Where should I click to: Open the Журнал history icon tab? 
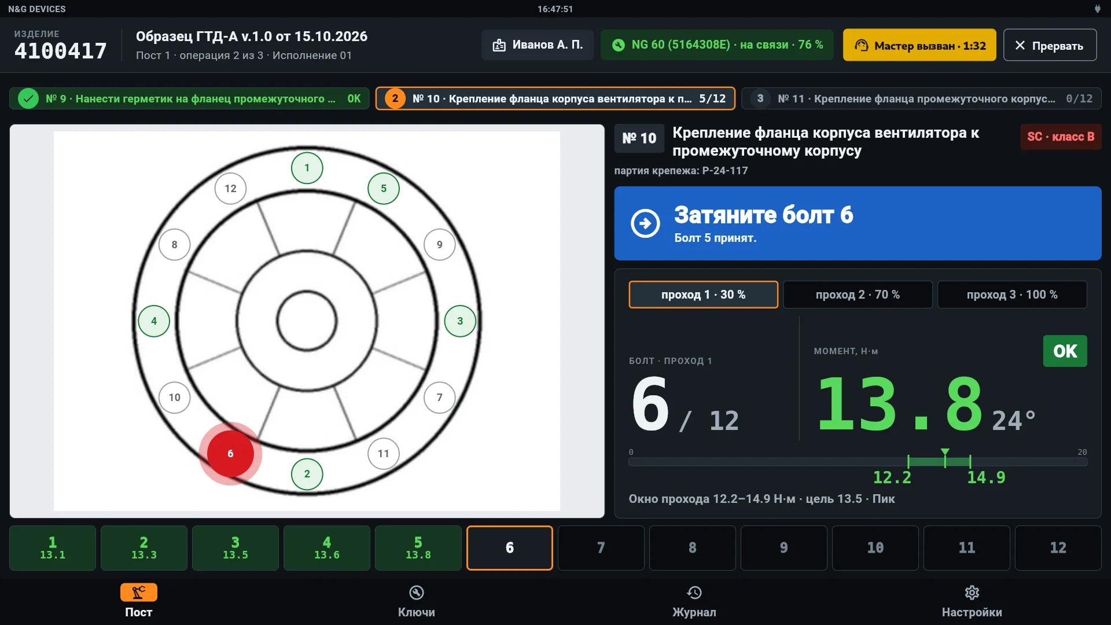[x=694, y=592]
